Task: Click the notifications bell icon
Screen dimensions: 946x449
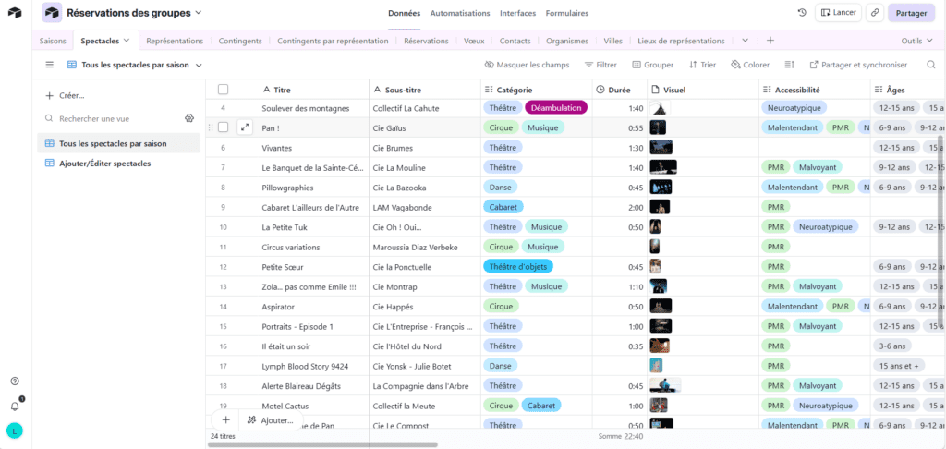Action: [15, 406]
